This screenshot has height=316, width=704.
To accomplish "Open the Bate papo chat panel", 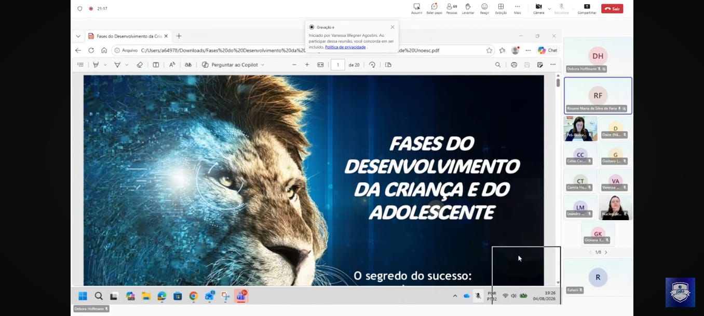I will click(434, 8).
